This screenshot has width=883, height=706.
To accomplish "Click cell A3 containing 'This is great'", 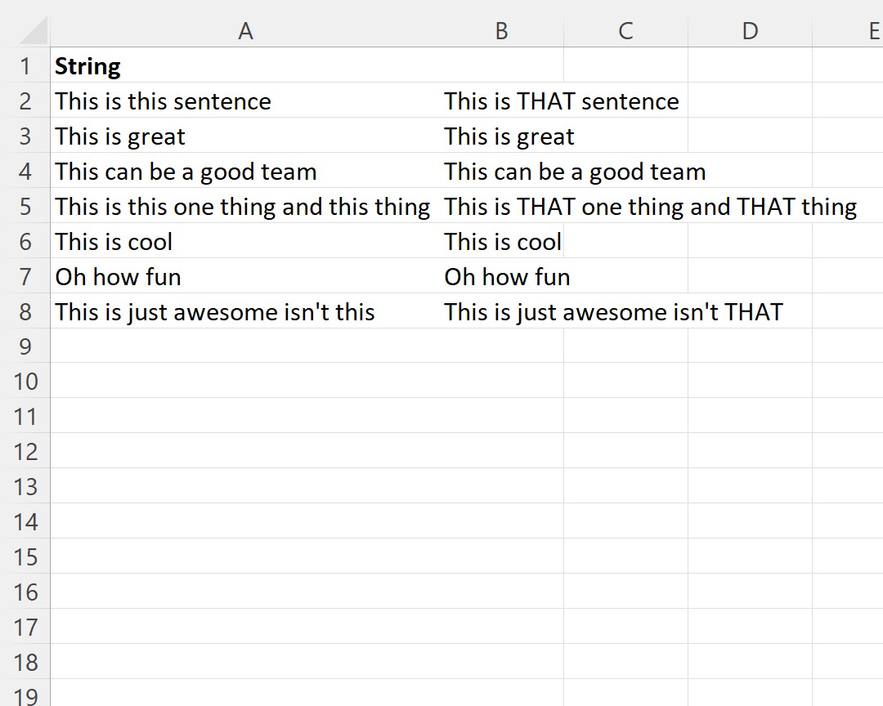I will pos(245,136).
